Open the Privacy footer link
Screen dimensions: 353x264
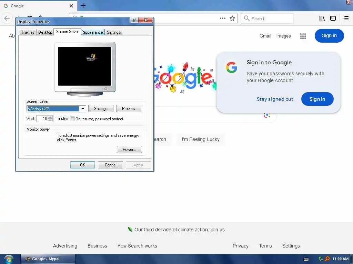240,246
